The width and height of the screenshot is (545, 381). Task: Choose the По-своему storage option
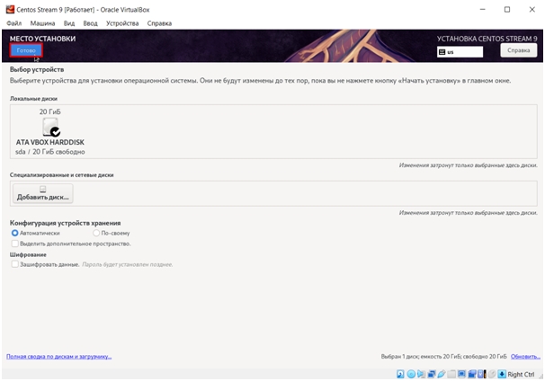(x=97, y=233)
